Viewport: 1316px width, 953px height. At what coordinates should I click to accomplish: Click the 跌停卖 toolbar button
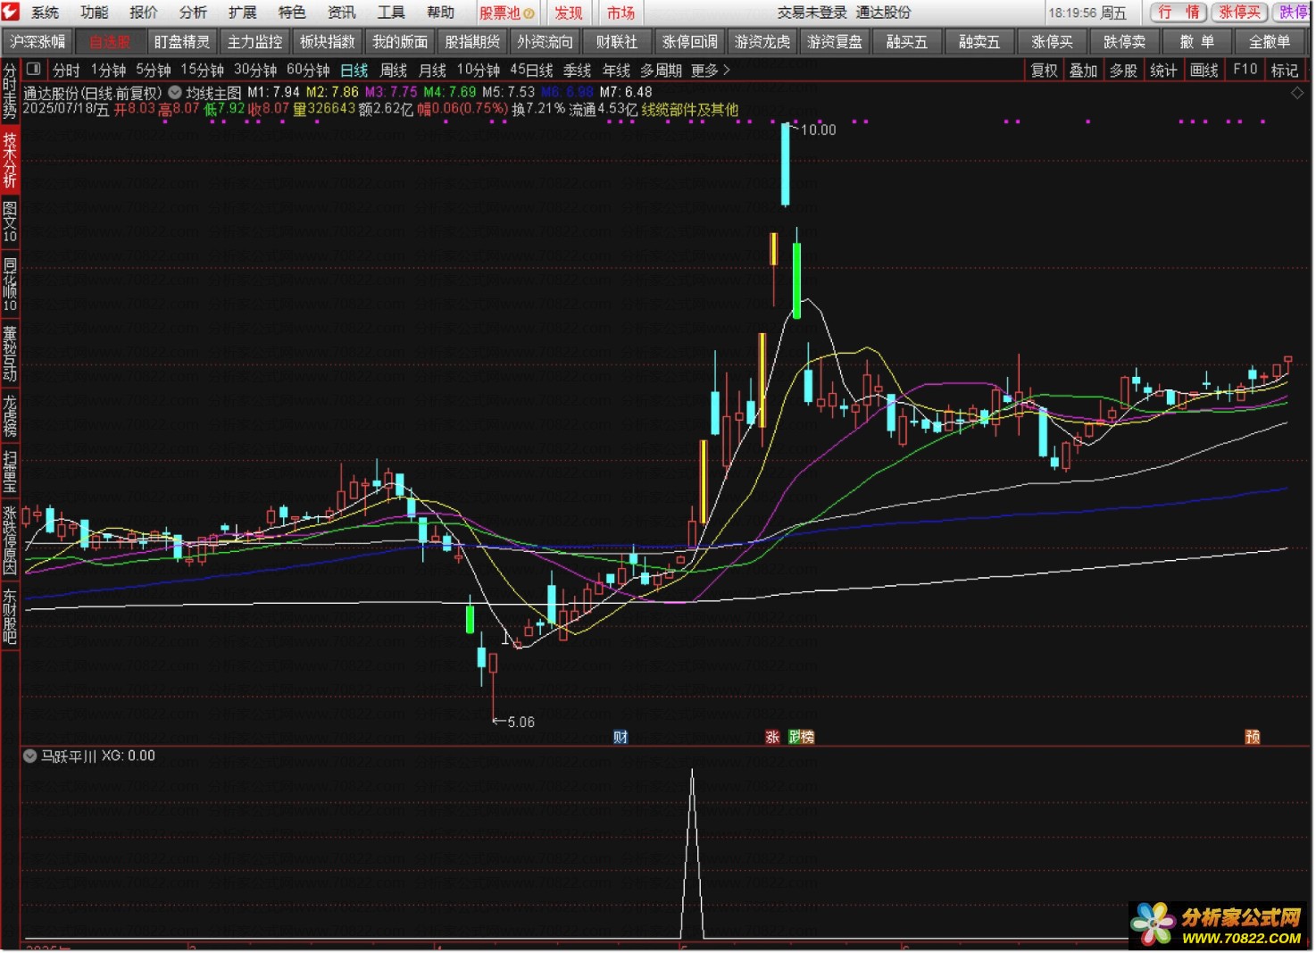(1124, 42)
